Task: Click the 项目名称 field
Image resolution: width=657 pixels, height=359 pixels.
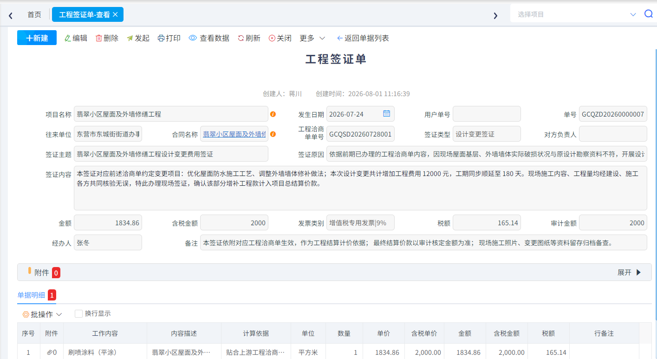Action: 171,114
